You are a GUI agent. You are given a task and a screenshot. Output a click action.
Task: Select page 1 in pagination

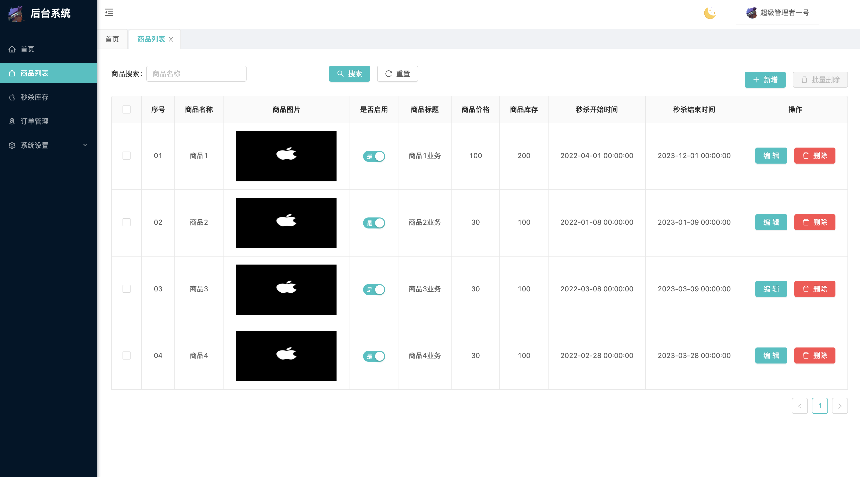tap(820, 406)
